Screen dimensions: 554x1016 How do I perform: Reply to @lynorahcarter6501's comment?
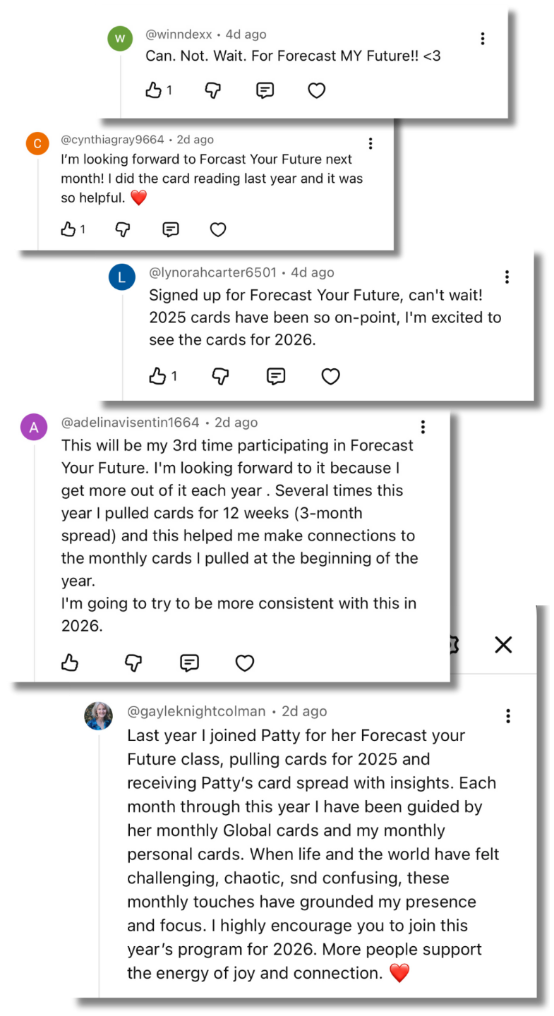[x=276, y=377]
